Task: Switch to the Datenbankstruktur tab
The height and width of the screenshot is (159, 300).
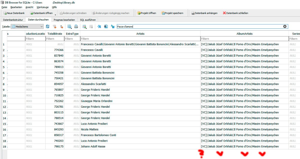Action: (13, 20)
